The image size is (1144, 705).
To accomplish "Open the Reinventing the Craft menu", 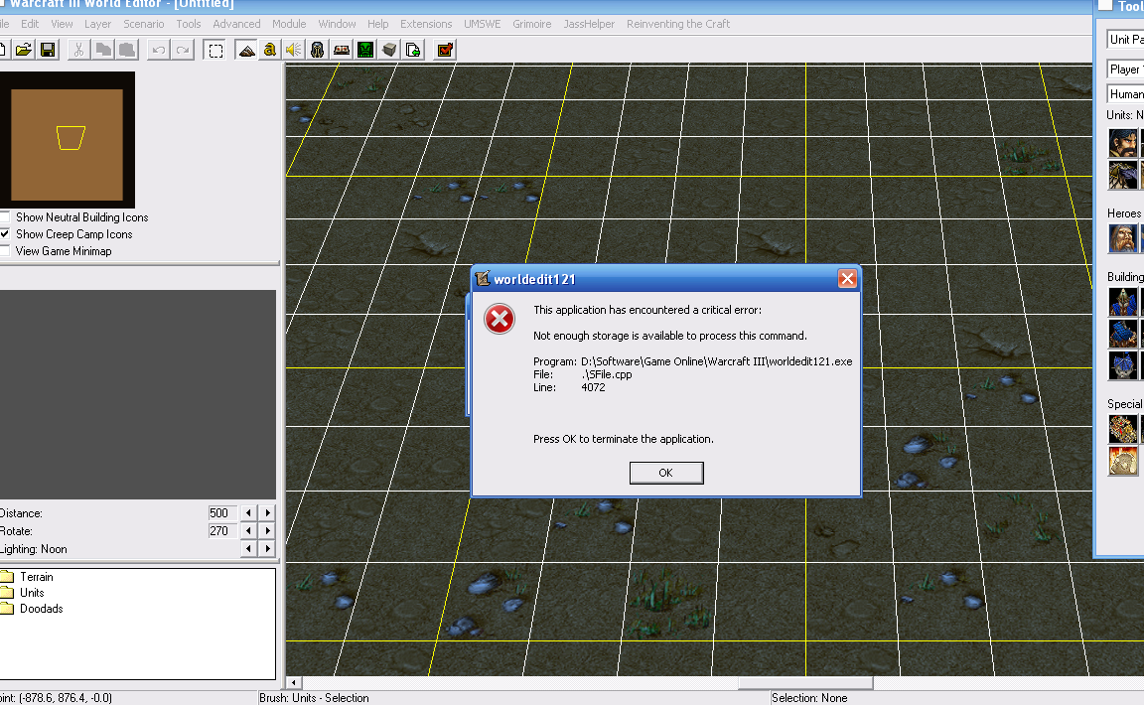I will tap(678, 24).
